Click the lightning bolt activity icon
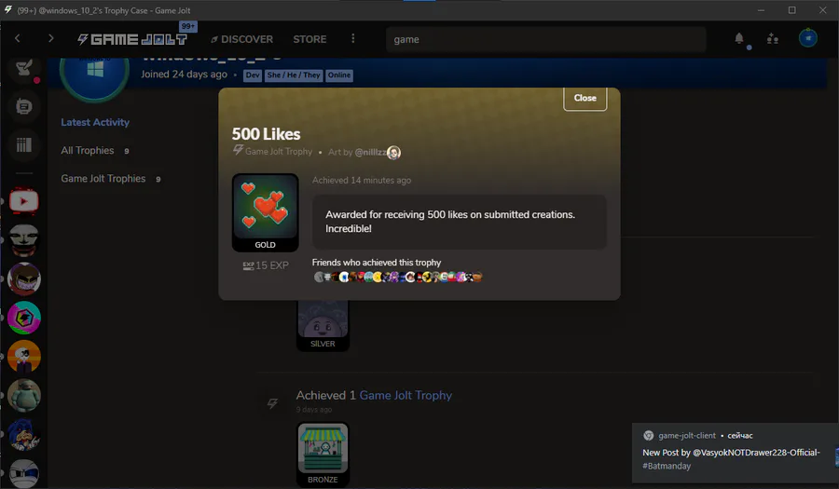 pyautogui.click(x=272, y=403)
